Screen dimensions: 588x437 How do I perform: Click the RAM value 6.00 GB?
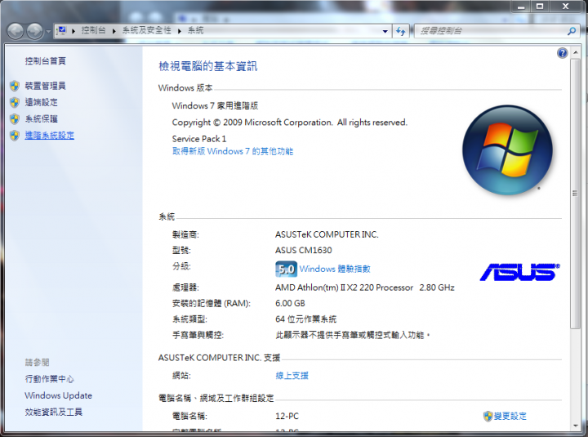point(290,303)
